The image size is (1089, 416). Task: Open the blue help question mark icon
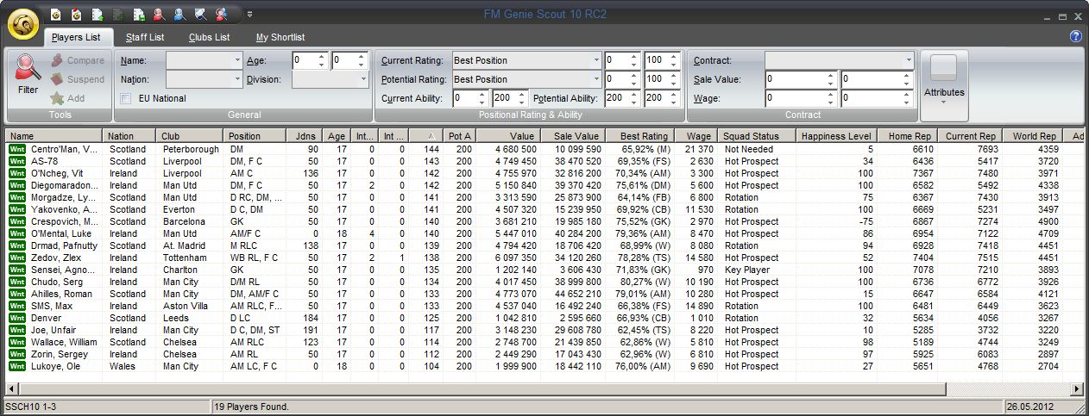click(x=1075, y=36)
